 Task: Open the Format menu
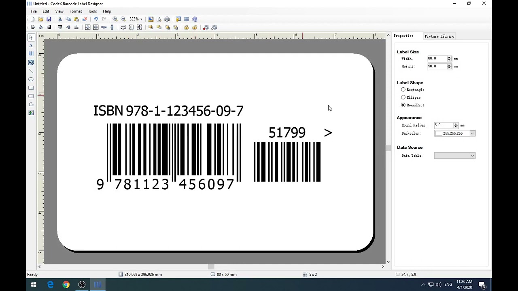pos(76,11)
